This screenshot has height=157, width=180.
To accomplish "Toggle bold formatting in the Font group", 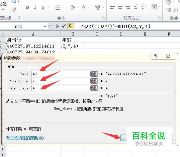I will point(27,7).
